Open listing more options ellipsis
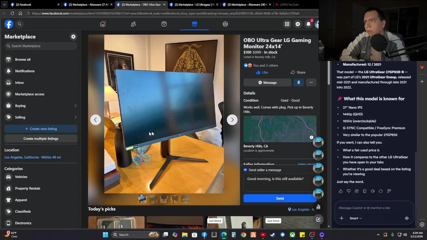The width and height of the screenshot is (427, 240). [x=311, y=83]
